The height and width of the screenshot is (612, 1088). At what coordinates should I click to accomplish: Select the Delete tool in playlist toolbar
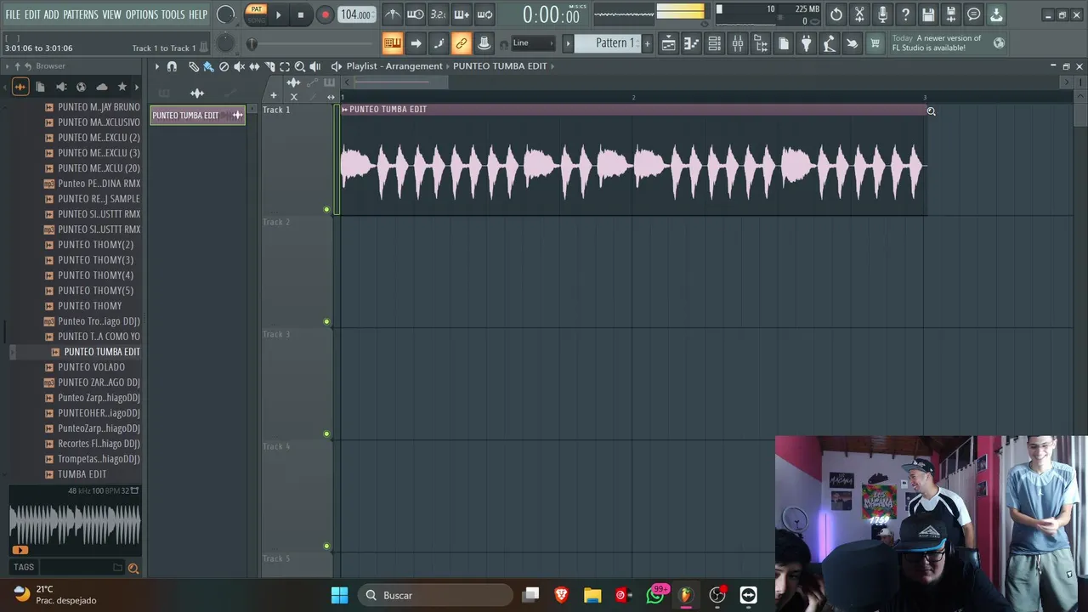(x=224, y=66)
